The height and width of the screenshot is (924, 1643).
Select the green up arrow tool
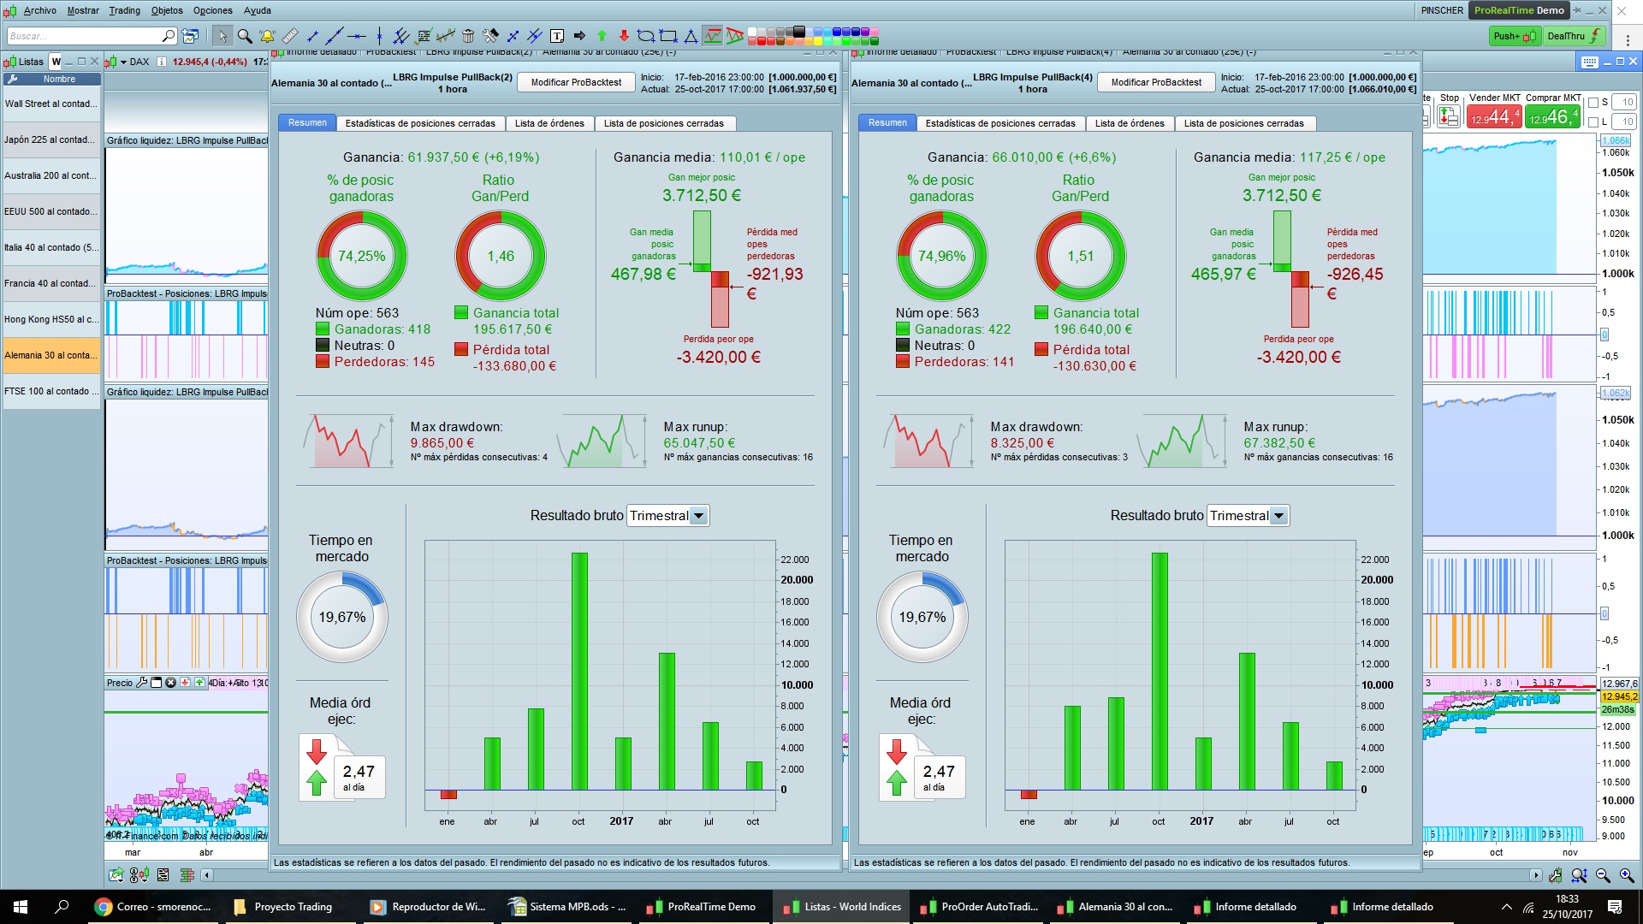point(602,36)
